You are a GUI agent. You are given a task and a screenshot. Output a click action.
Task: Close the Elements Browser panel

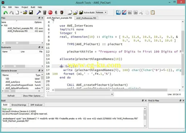pos(42,71)
